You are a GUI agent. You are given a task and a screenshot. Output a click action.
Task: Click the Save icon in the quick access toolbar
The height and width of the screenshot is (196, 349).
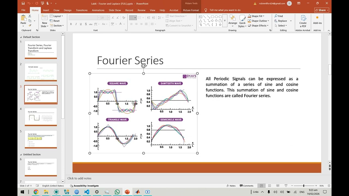click(x=23, y=3)
